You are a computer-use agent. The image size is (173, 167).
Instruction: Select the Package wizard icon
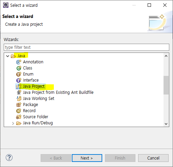click(19, 105)
